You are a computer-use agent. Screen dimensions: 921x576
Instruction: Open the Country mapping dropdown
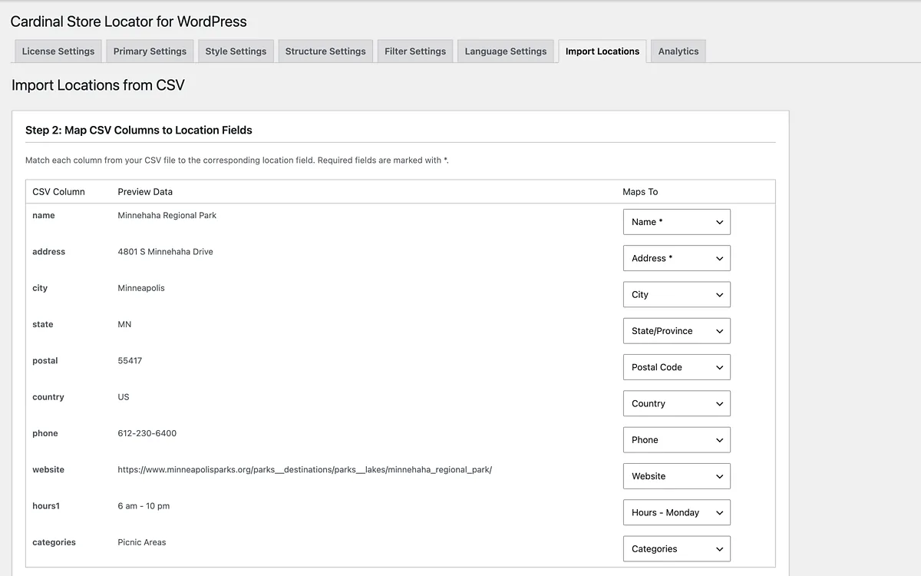tap(676, 403)
